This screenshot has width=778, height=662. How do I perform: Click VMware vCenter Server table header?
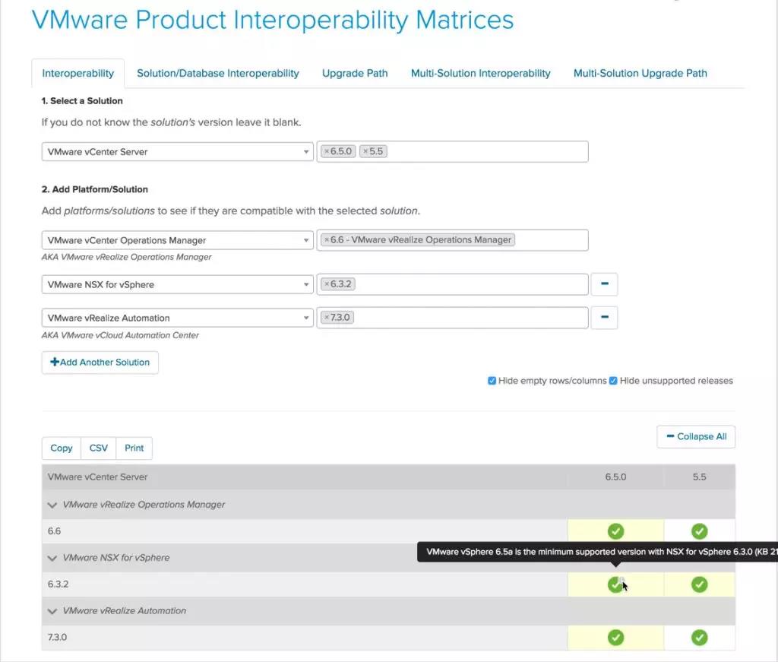(97, 477)
